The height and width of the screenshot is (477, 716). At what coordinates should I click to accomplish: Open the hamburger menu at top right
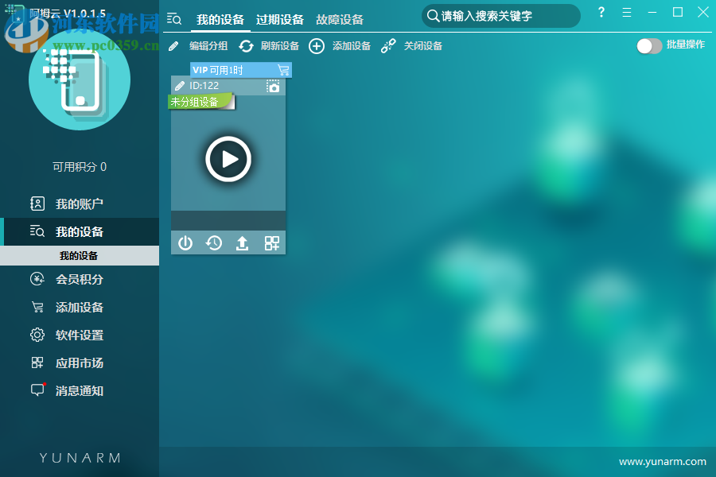(627, 12)
